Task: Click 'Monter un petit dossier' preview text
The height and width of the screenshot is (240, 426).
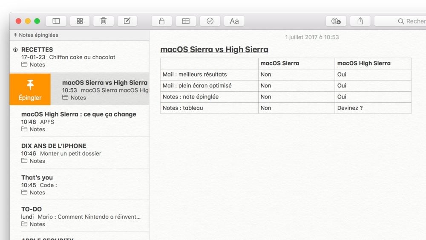Action: point(71,153)
